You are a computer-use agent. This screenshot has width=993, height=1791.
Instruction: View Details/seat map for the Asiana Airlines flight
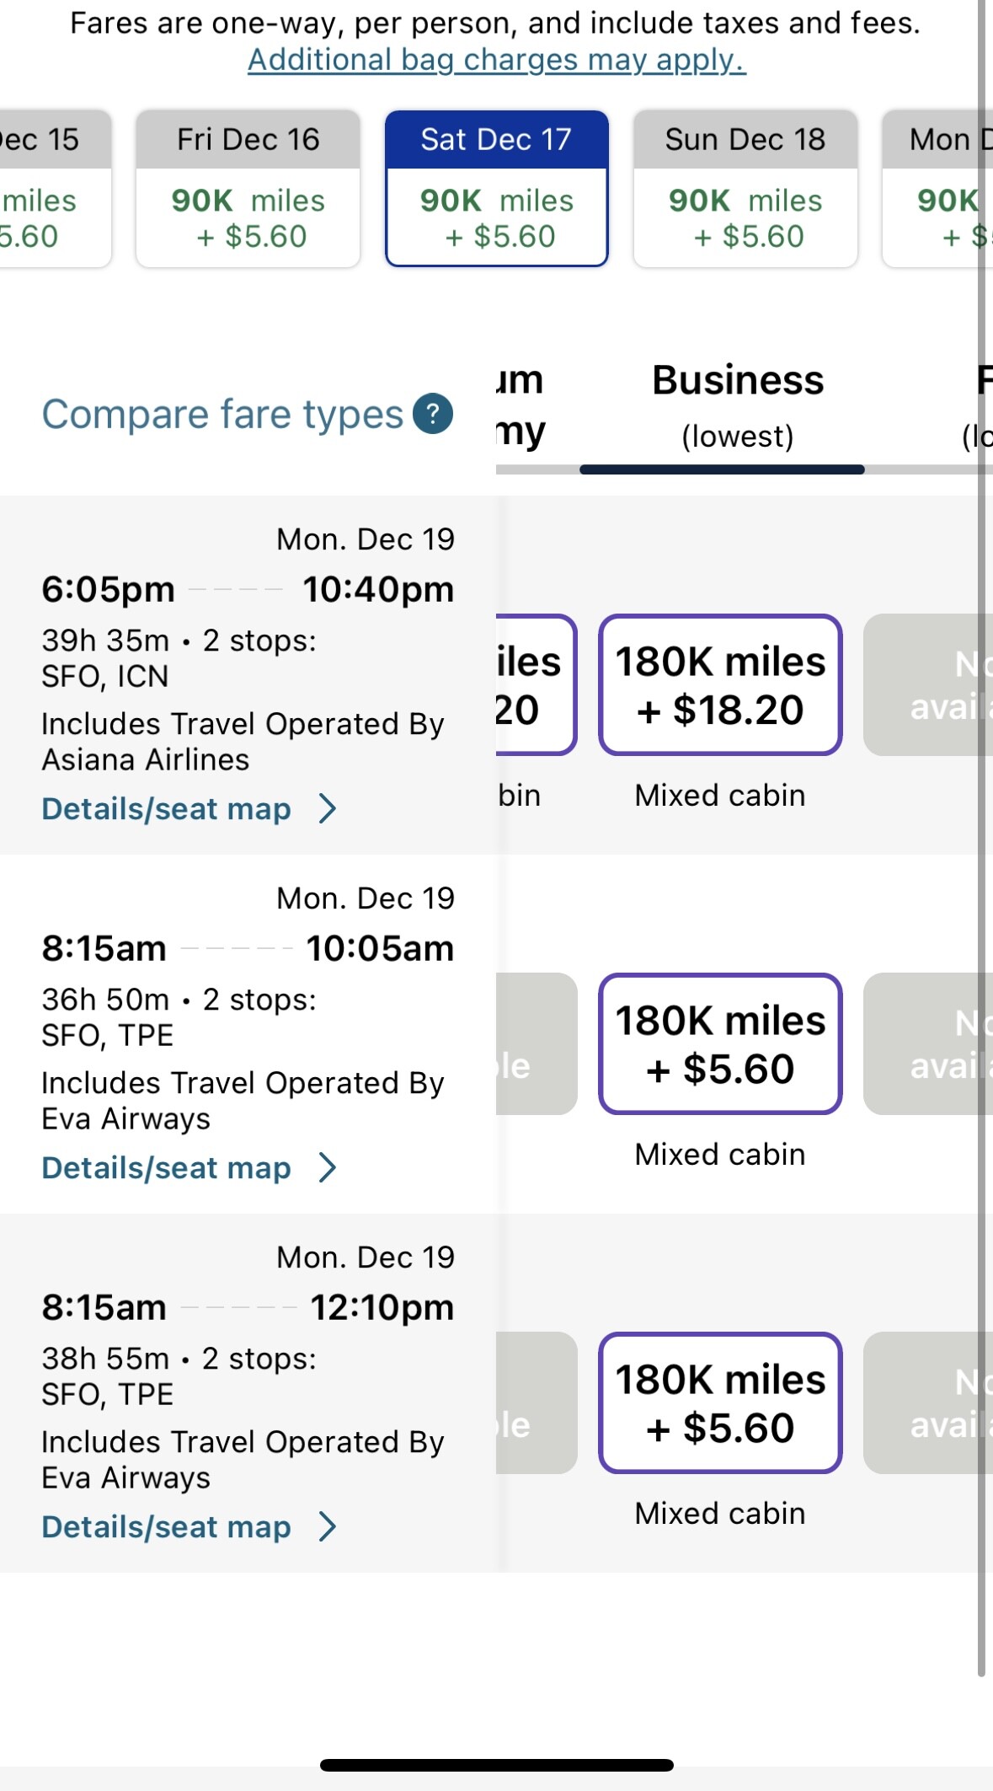(x=167, y=809)
